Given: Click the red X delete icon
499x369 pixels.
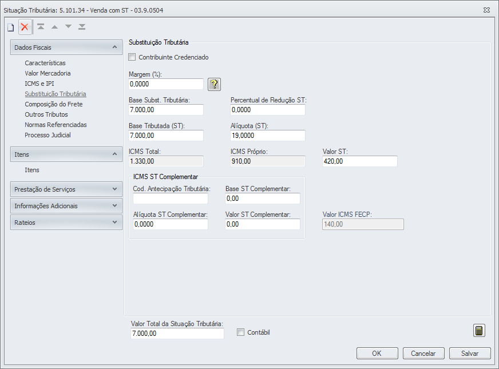Looking at the screenshot, I should click(25, 27).
